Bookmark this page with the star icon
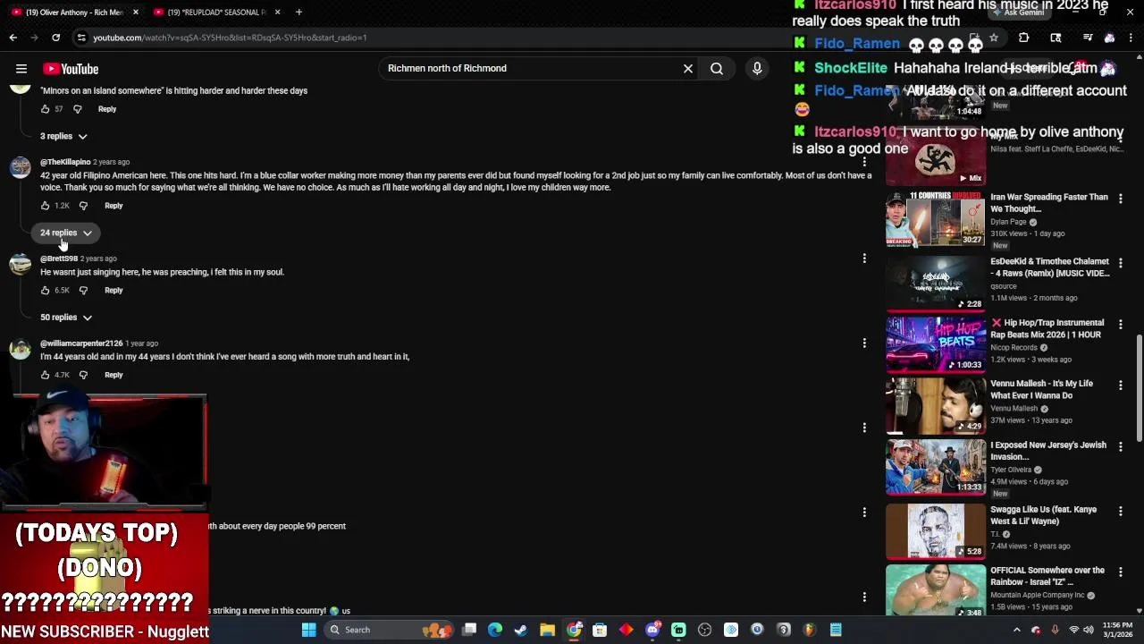Viewport: 1144px width, 644px height. tap(993, 38)
